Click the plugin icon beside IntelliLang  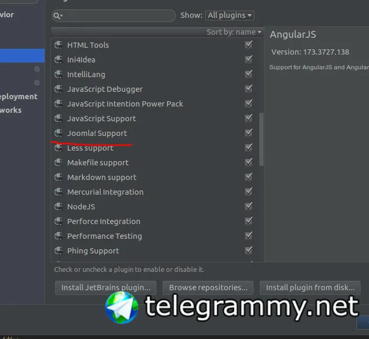coord(58,75)
